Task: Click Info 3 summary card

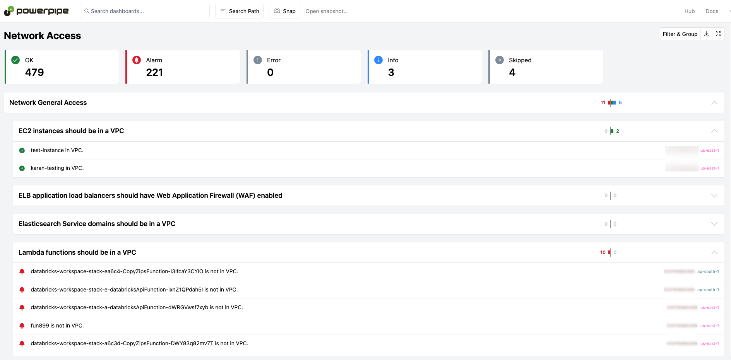Action: [425, 67]
